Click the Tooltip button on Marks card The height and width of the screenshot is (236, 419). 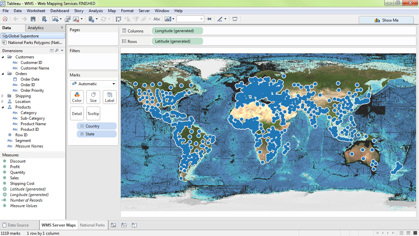tap(93, 113)
